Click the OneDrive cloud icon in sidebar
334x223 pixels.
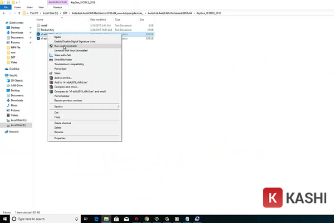7,69
